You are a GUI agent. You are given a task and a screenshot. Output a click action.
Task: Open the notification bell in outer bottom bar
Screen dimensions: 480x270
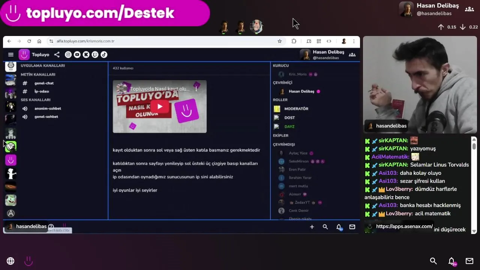click(x=451, y=261)
